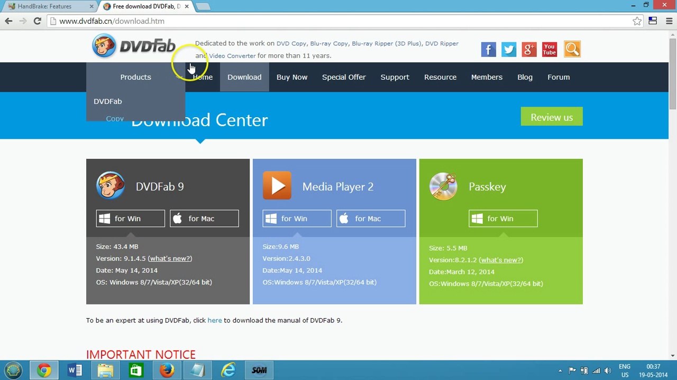Click the Media Player 2 play icon

point(277,186)
